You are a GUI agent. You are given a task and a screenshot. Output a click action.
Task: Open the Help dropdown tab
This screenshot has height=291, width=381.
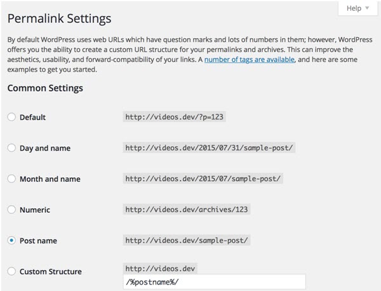(x=358, y=8)
